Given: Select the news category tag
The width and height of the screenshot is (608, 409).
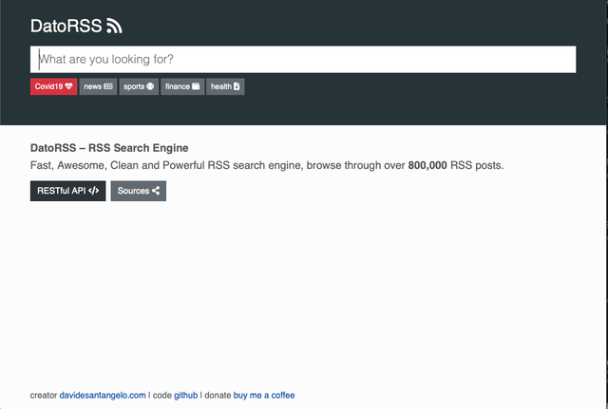Looking at the screenshot, I should point(98,86).
